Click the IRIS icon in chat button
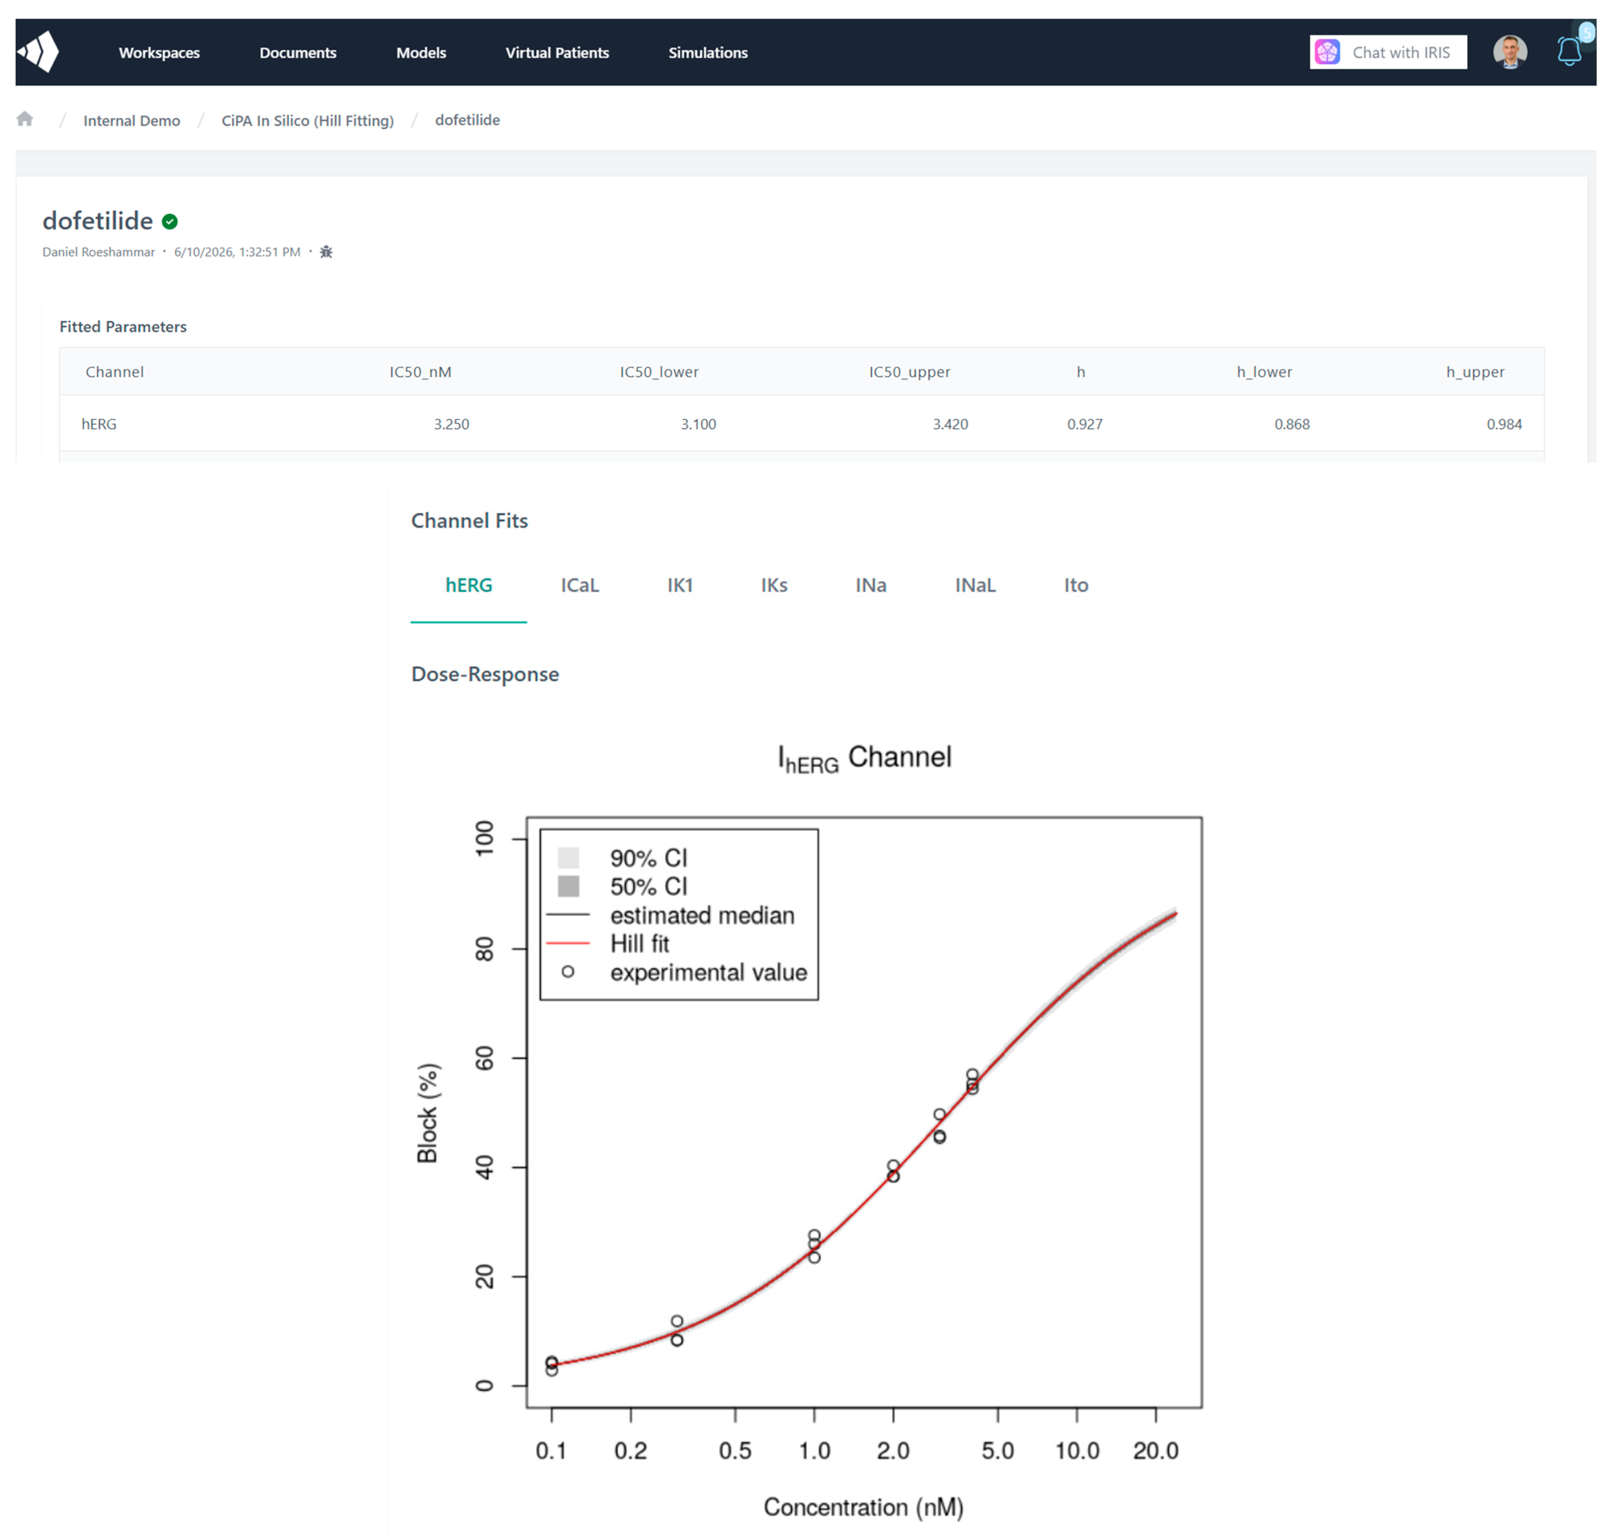Image resolution: width=1609 pixels, height=1535 pixels. point(1326,53)
